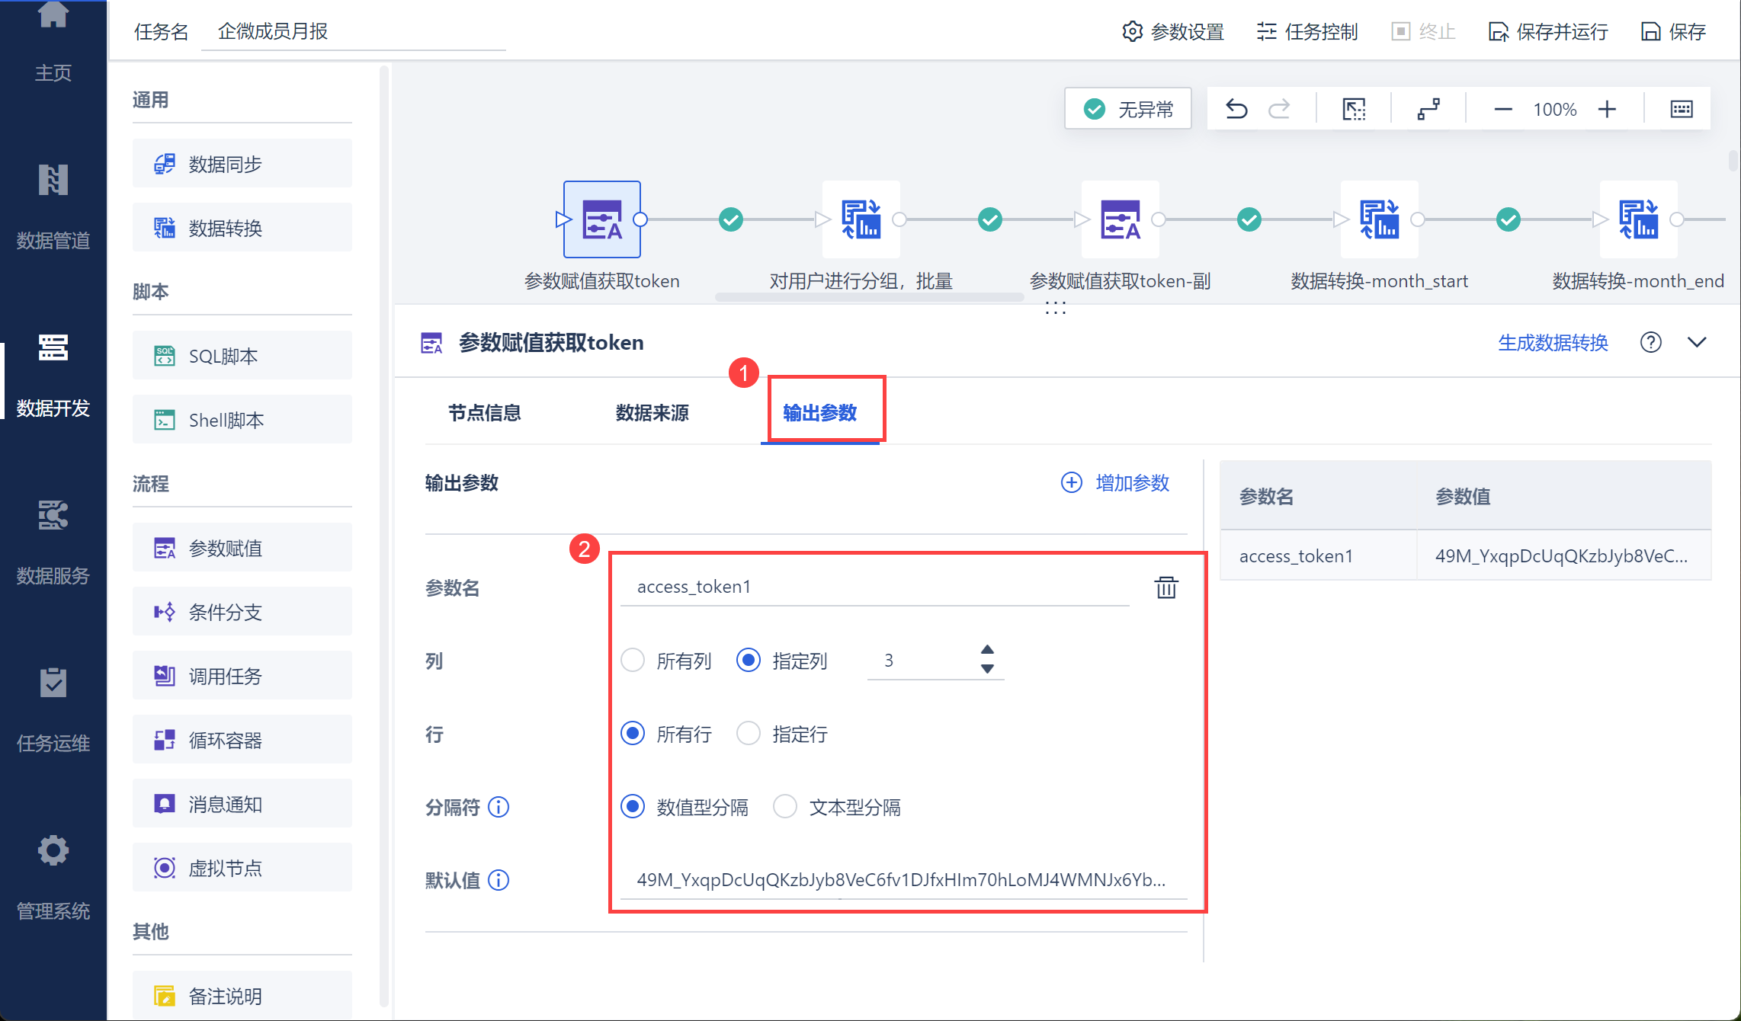Screen dimensions: 1741x1021
Task: Decrease column number with down arrow
Action: (x=987, y=669)
